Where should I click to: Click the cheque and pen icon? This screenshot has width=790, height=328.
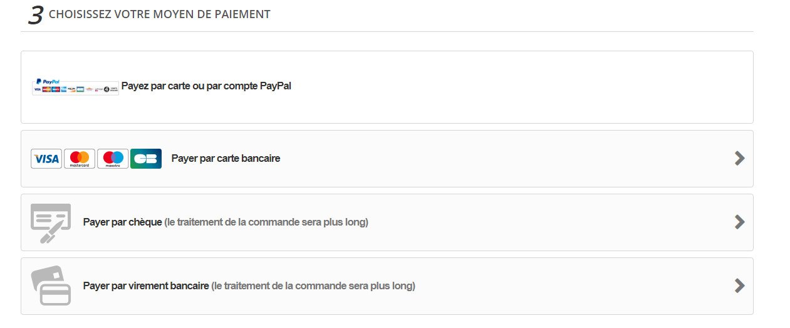(51, 223)
